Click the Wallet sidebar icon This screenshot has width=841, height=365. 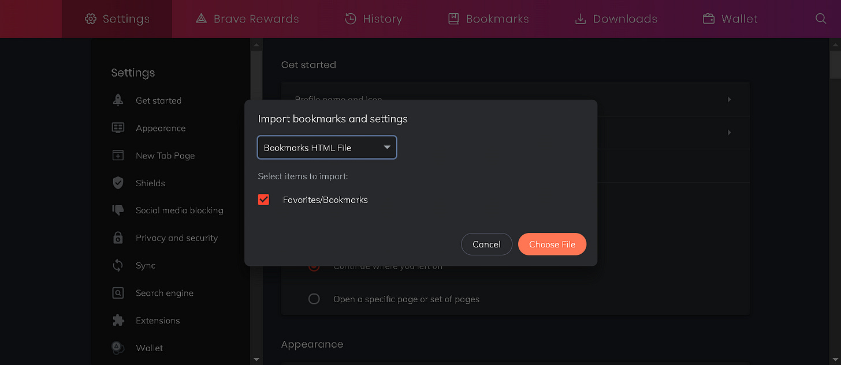coord(118,348)
